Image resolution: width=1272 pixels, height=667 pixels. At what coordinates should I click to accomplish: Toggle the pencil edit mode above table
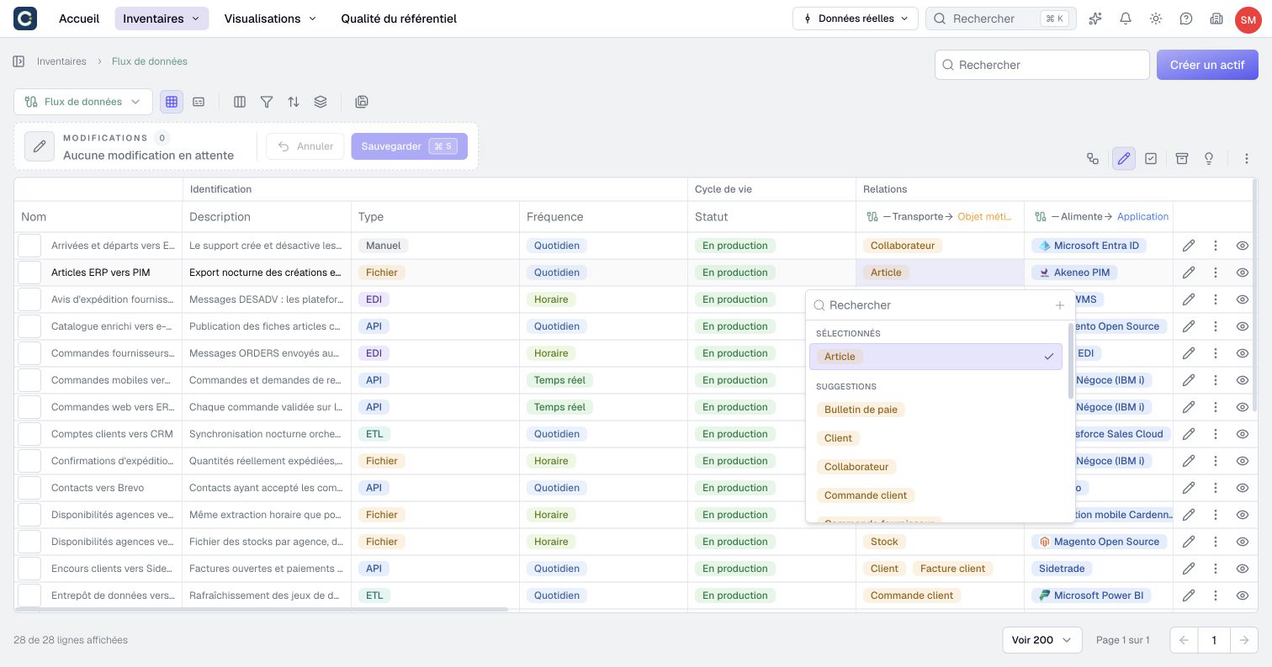point(1124,158)
